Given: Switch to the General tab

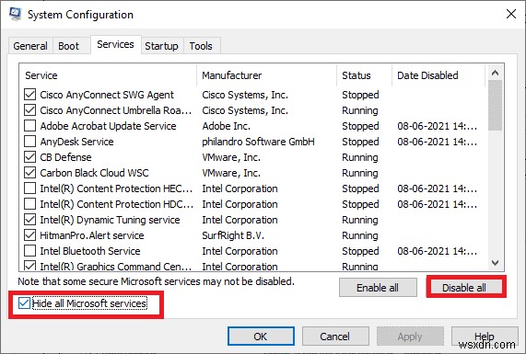Looking at the screenshot, I should 30,46.
